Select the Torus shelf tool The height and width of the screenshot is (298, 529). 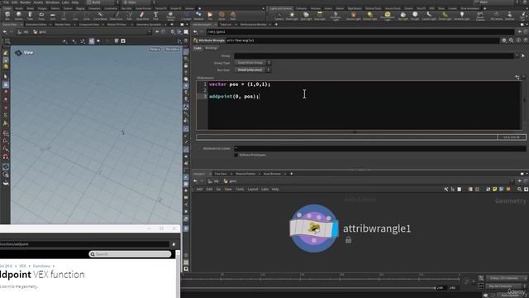(41, 16)
